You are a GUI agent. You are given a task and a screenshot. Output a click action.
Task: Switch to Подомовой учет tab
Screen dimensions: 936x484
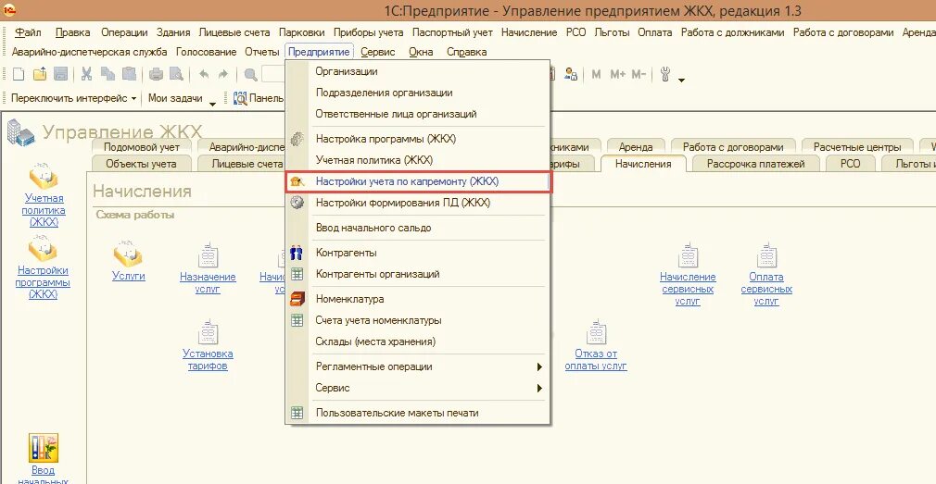click(142, 146)
